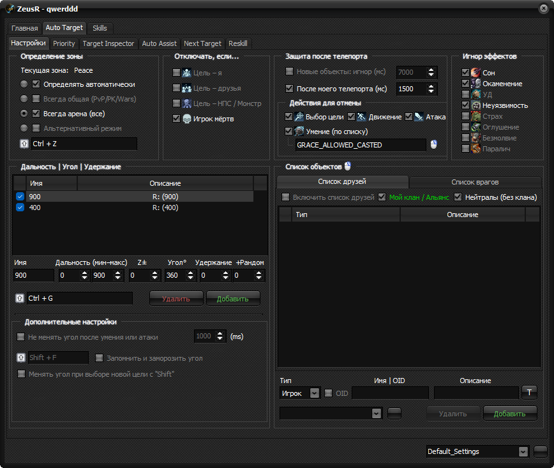The image size is (554, 468).
Task: Click the T button beside Описание field
Action: coord(529,393)
